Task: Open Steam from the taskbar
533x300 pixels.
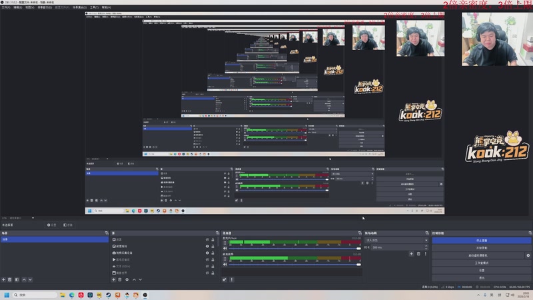Action: click(108, 295)
